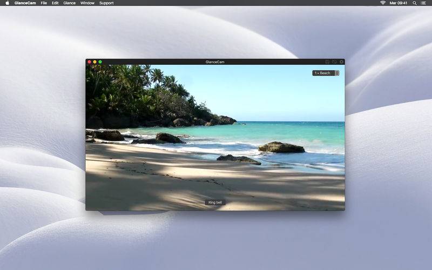The image size is (432, 270).
Task: Open the Notification Center list icon
Action: (x=423, y=3)
